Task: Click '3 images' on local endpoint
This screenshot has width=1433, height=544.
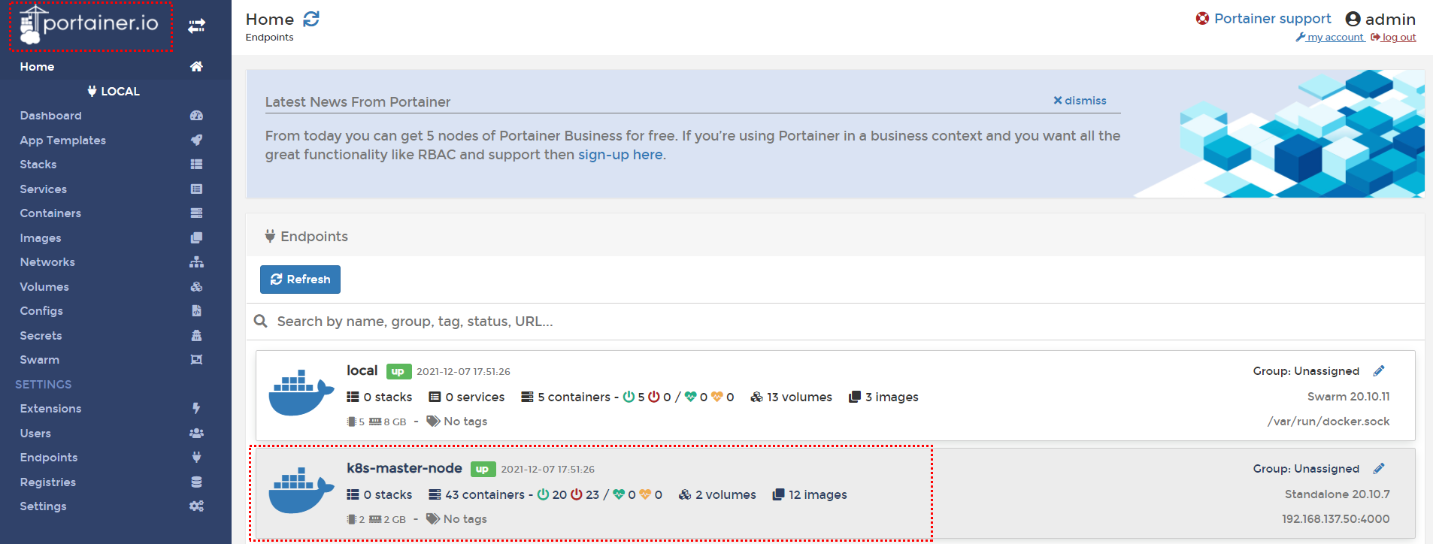Action: [883, 397]
